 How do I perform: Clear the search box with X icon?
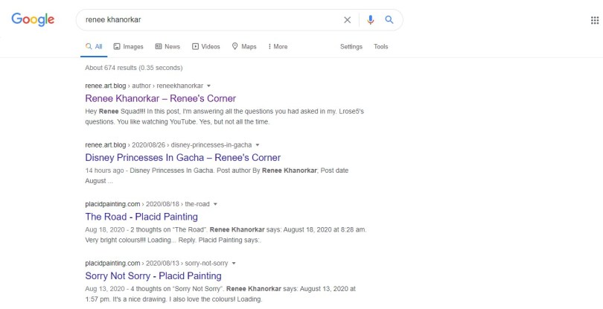(347, 20)
